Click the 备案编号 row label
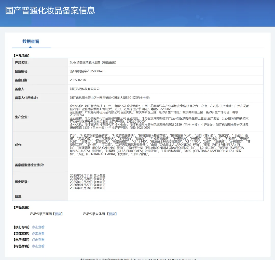The image size is (275, 260). [x=22, y=71]
